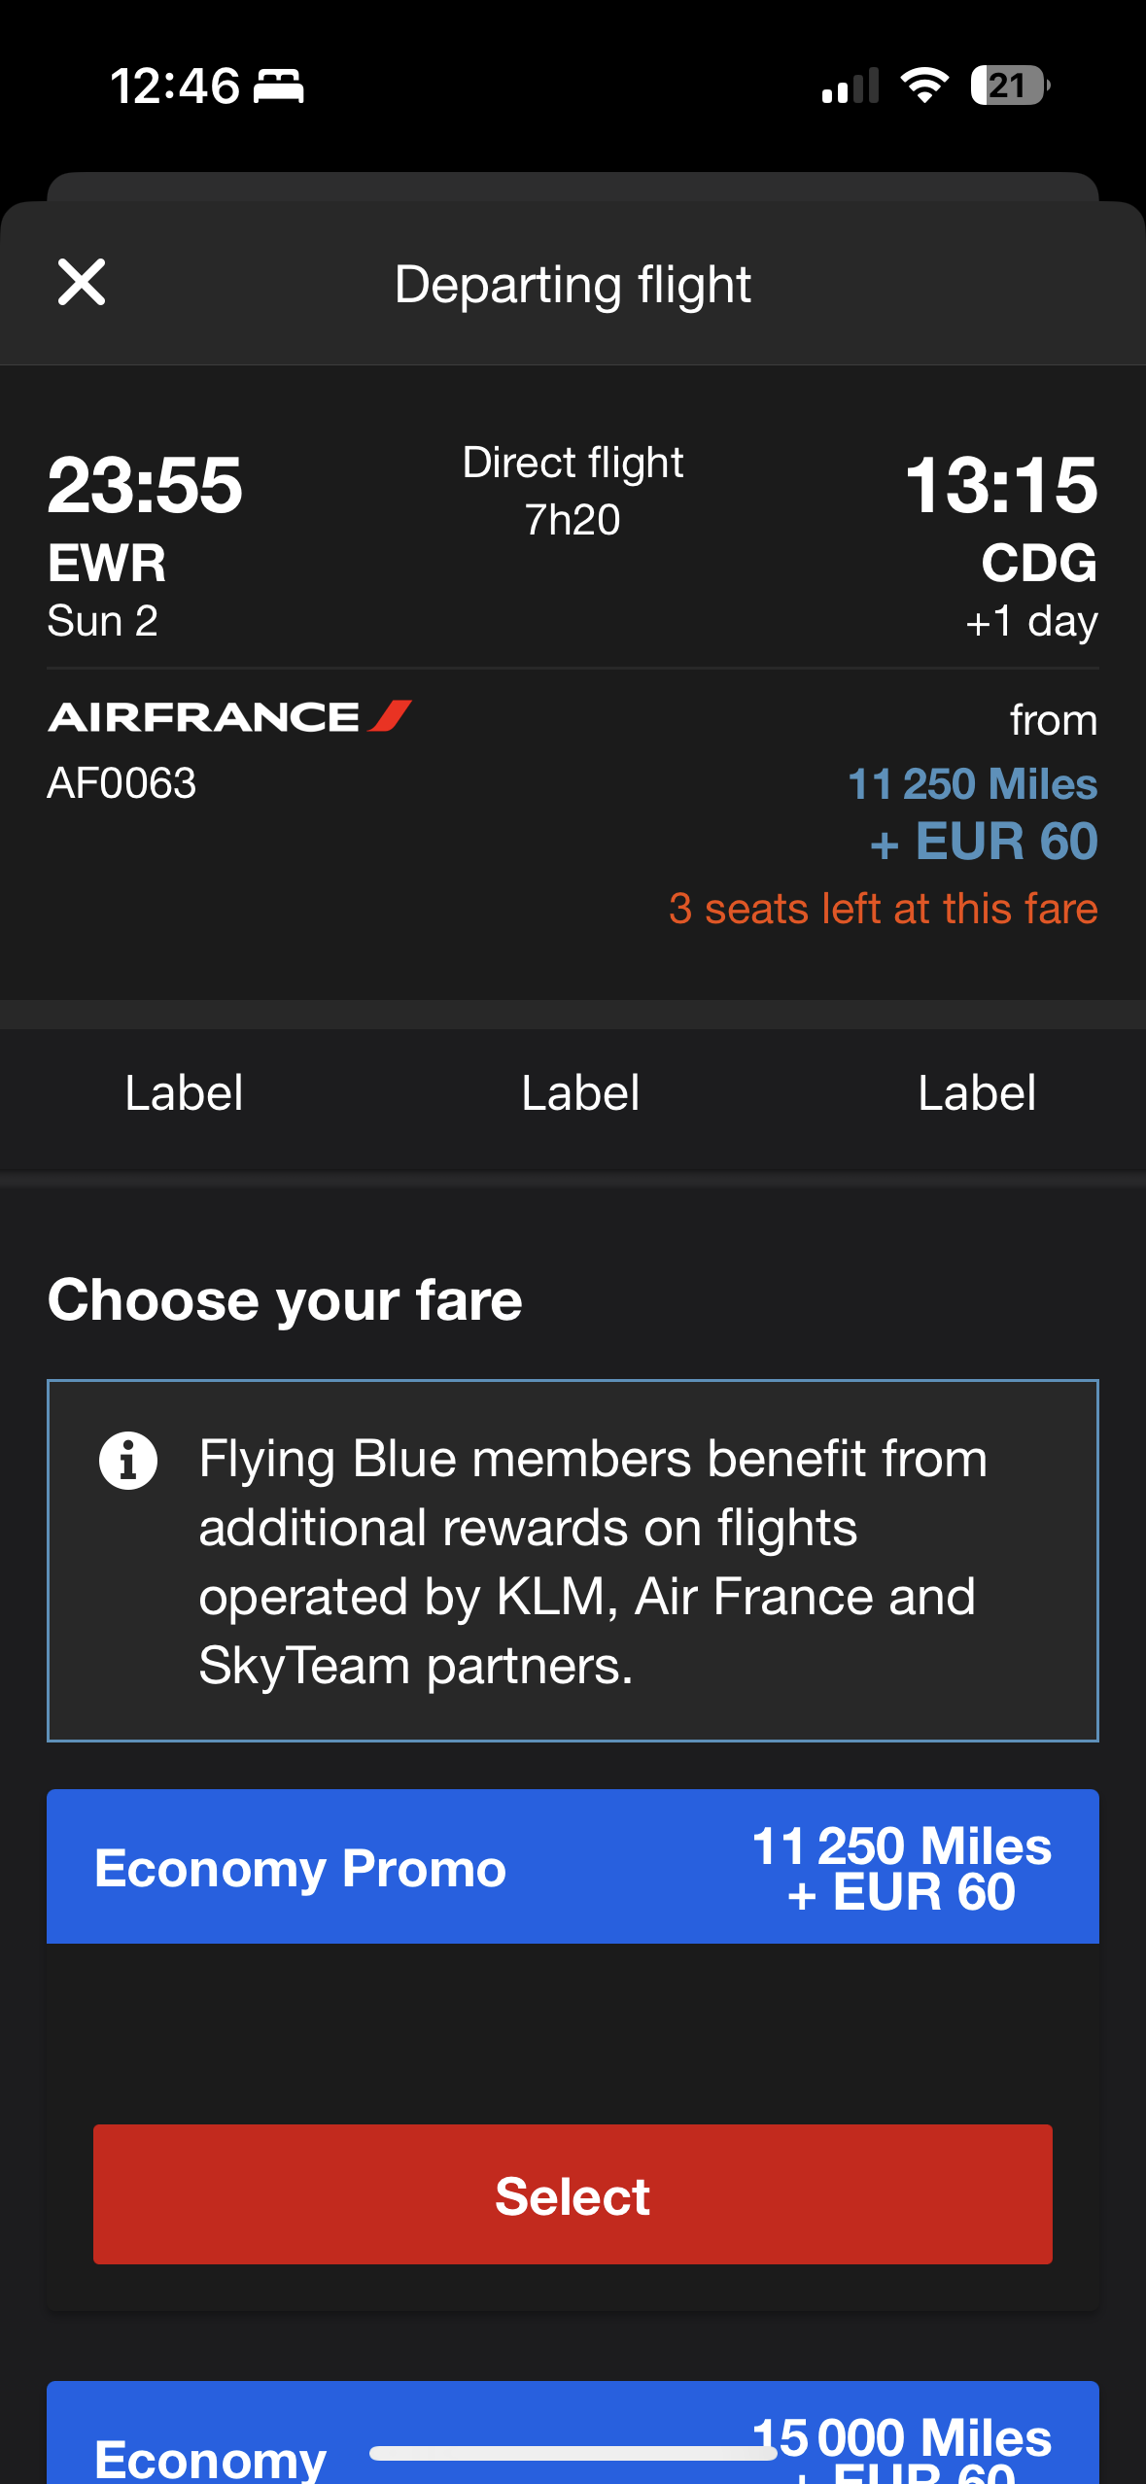Tap the departure time 23:55 from EWR

[144, 486]
